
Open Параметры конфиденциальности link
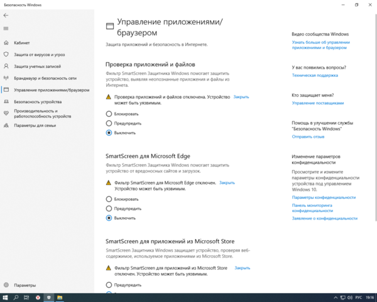pyautogui.click(x=324, y=197)
